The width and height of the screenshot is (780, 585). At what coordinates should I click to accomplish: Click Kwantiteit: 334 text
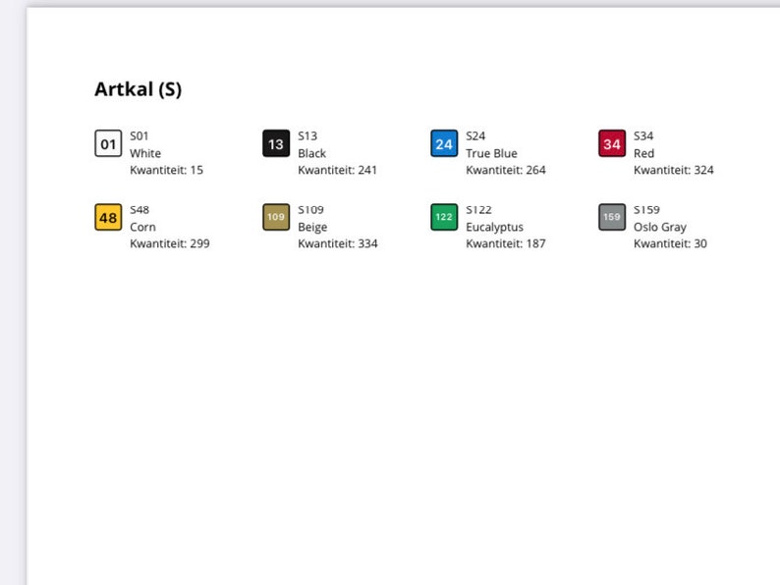[x=338, y=243]
